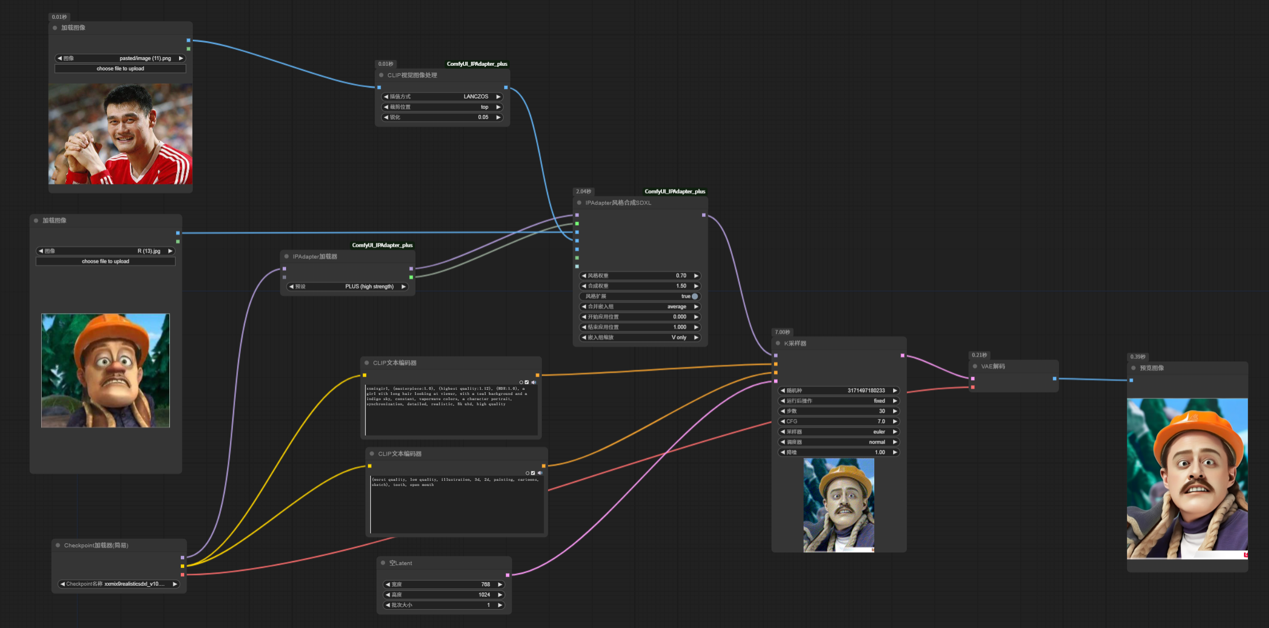Open Checkpoint名称 model selection dropdown
The image size is (1269, 628).
coord(118,584)
